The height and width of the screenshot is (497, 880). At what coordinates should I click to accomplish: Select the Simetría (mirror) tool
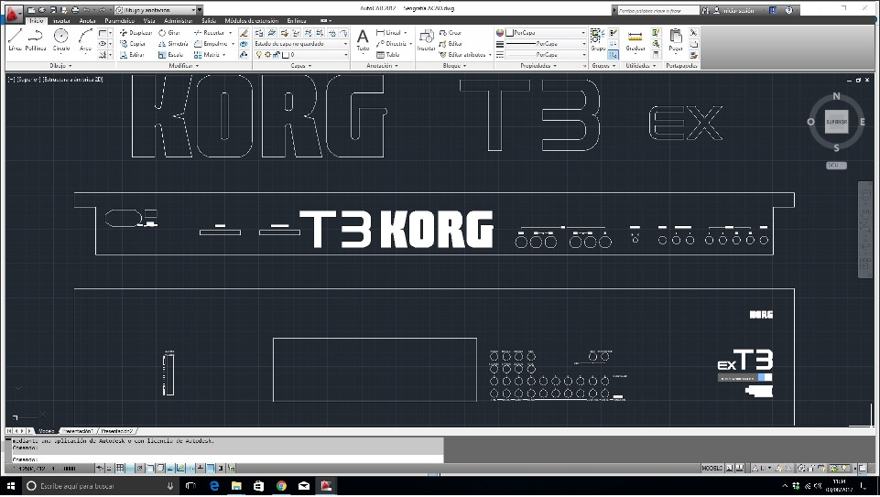pyautogui.click(x=173, y=44)
